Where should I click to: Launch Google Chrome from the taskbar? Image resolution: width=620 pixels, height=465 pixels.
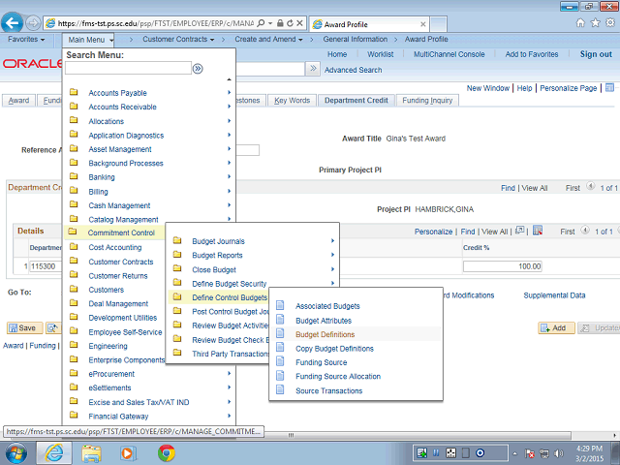tap(166, 452)
